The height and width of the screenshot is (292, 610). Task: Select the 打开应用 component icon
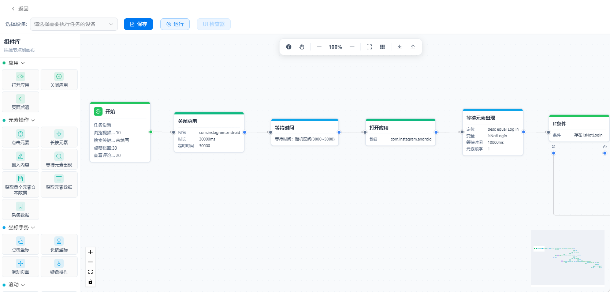[x=21, y=76]
